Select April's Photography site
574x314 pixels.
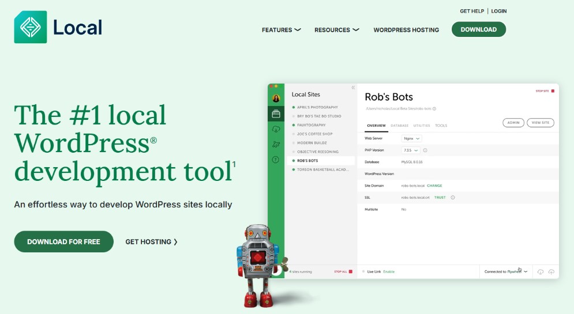coord(317,108)
